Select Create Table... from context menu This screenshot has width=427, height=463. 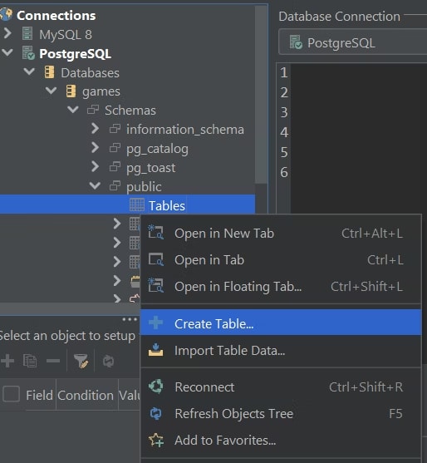tap(281, 323)
